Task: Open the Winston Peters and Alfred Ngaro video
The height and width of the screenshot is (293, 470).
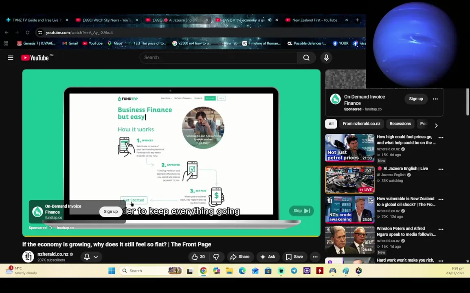Action: pyautogui.click(x=350, y=239)
